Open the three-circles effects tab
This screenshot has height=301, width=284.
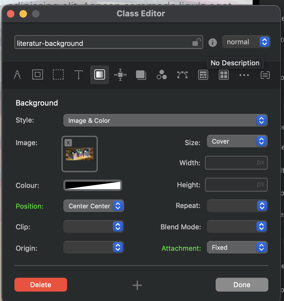162,75
